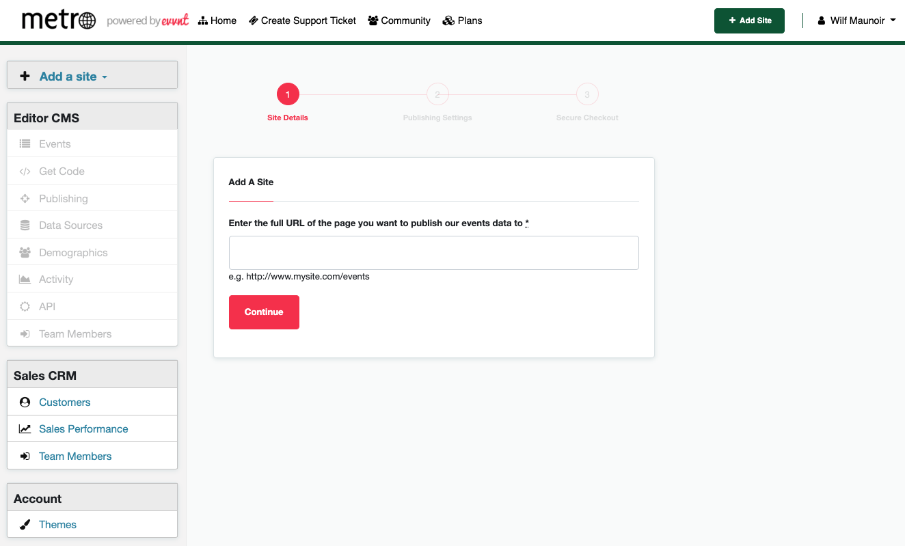Open the Customers link
The height and width of the screenshot is (546, 905).
[65, 402]
